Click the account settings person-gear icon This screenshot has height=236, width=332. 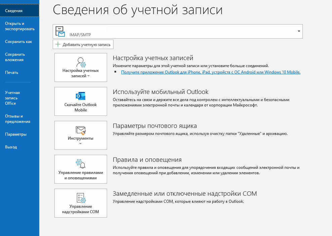coord(81,62)
